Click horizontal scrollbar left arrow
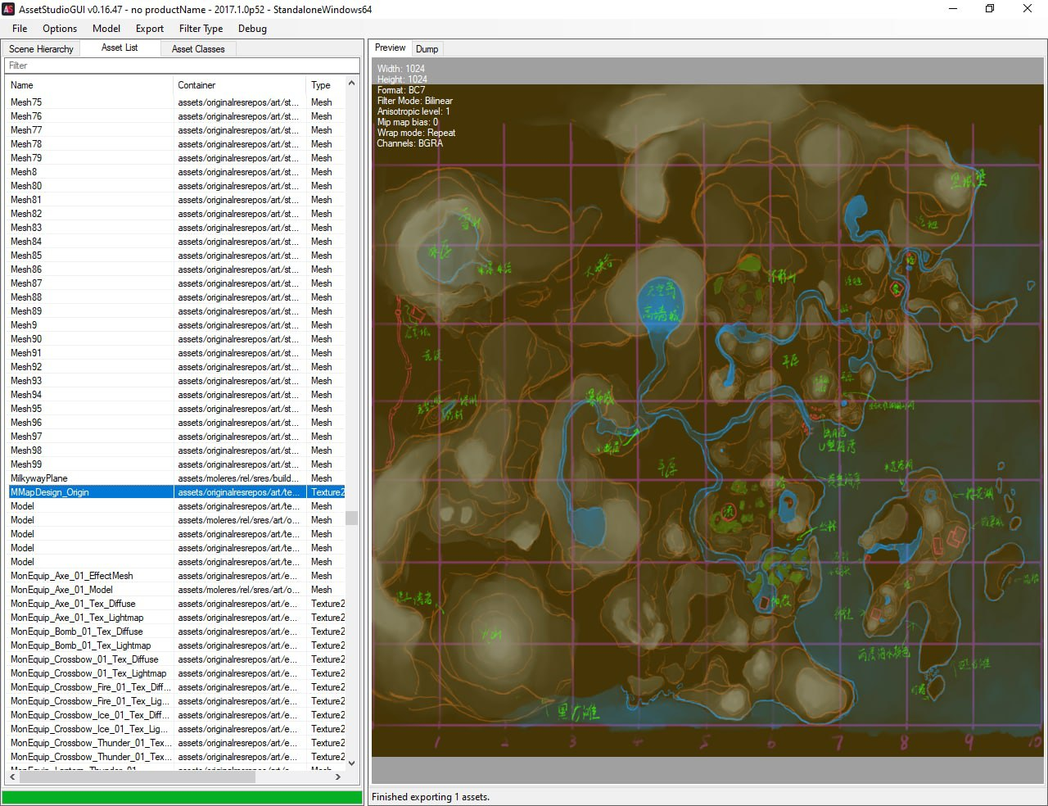Image resolution: width=1048 pixels, height=806 pixels. tap(12, 777)
